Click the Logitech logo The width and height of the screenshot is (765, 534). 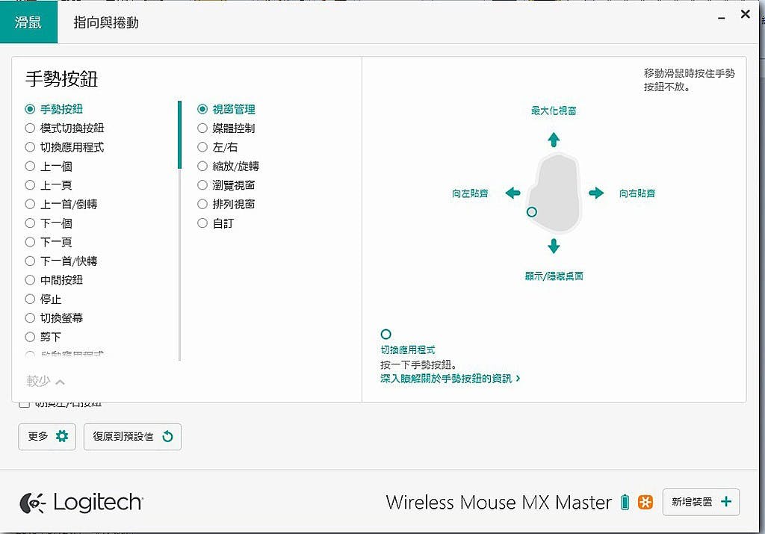tap(81, 503)
